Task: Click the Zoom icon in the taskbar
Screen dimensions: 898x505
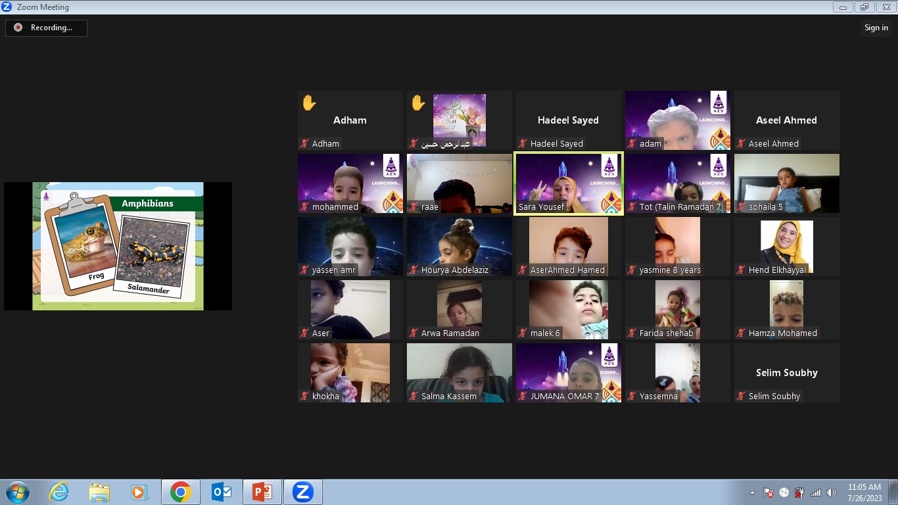Action: 302,492
